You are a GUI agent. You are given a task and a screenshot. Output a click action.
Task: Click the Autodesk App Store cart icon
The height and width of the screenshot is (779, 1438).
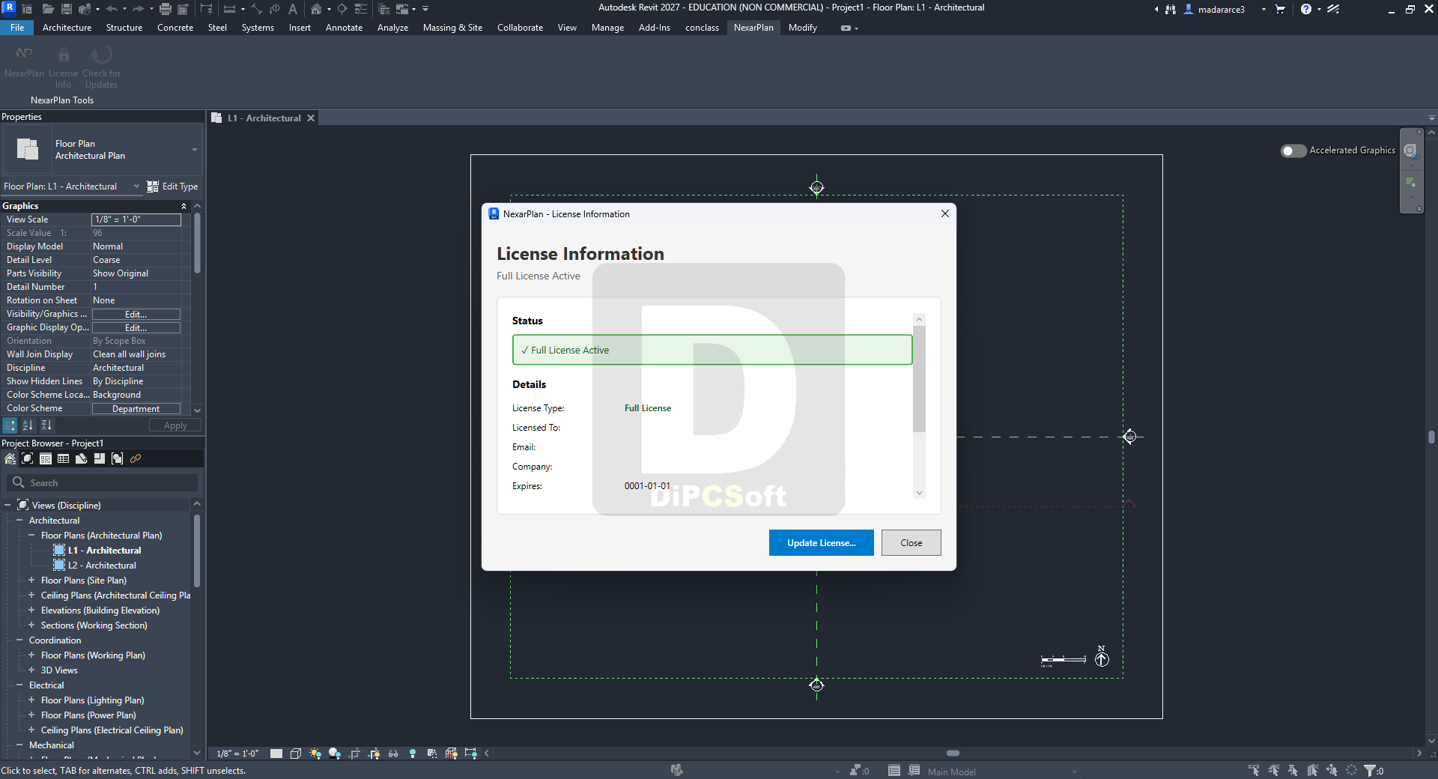point(1280,9)
